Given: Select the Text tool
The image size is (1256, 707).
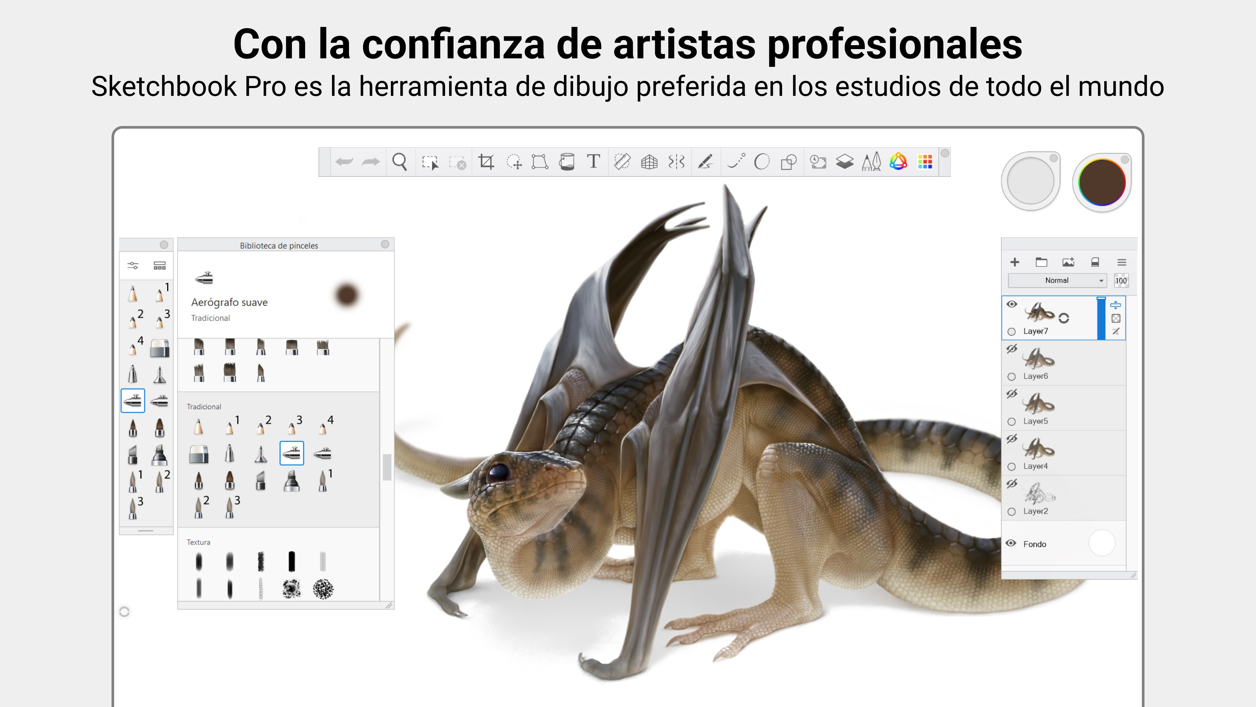Looking at the screenshot, I should (x=593, y=161).
